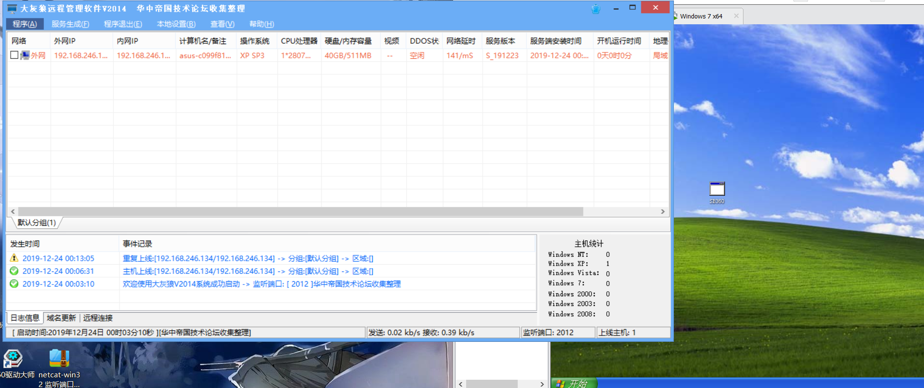Select the 40GB/511MB disk memory cell

pos(348,55)
